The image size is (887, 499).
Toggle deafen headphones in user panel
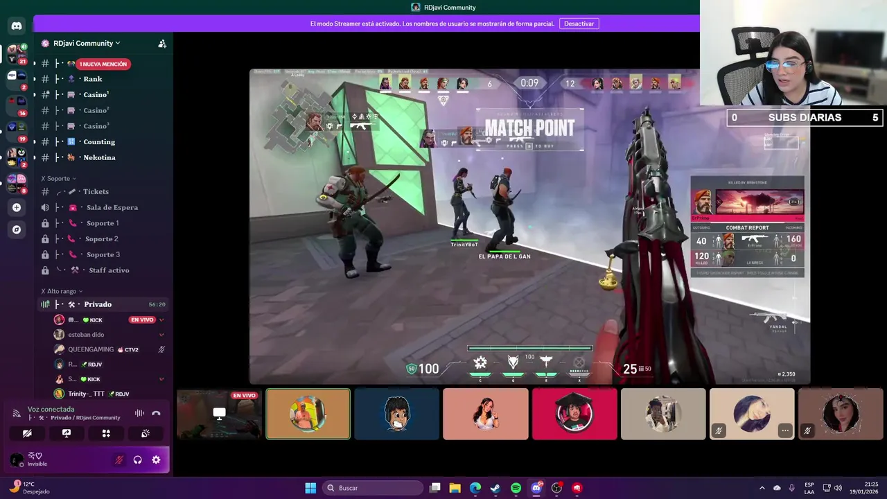138,459
